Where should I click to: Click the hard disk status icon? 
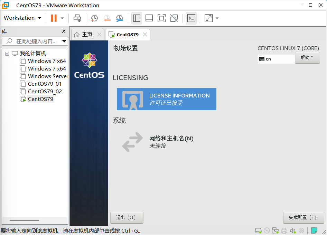pyautogui.click(x=258, y=231)
